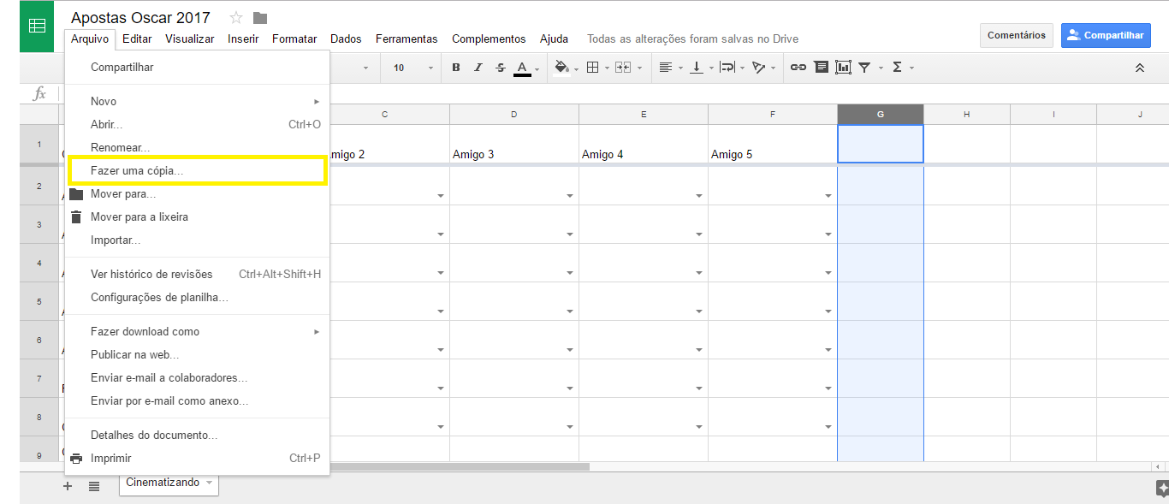
Task: Apply bold formatting
Action: tap(455, 68)
